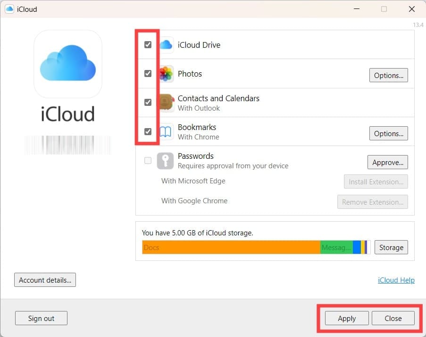Open Photos Options

click(389, 75)
